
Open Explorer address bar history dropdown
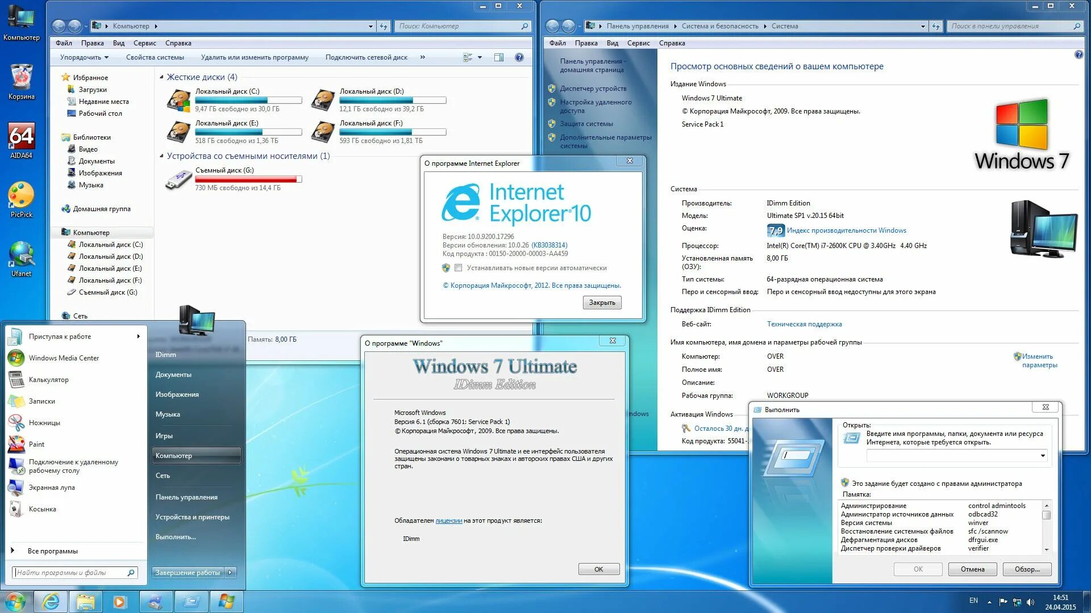click(370, 26)
